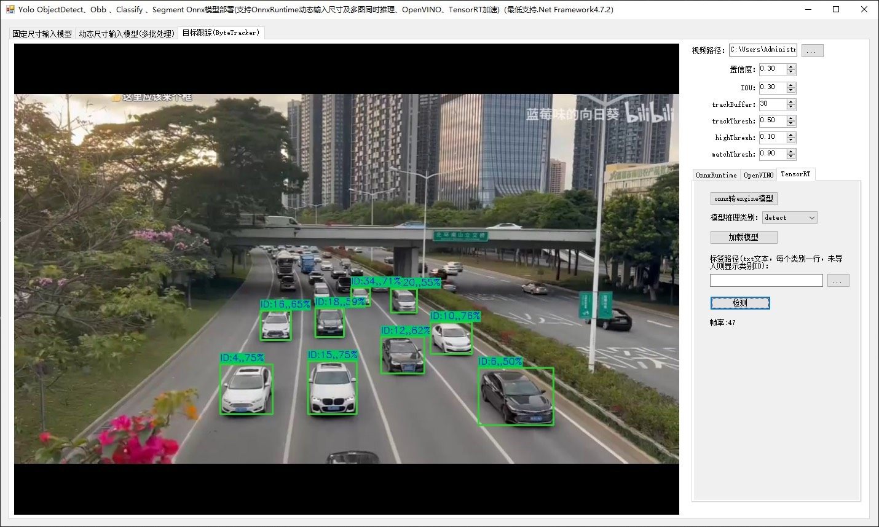Screen dimensions: 879x527
Task: Minimize the Yolo ObjectDetect window
Action: pyautogui.click(x=808, y=10)
